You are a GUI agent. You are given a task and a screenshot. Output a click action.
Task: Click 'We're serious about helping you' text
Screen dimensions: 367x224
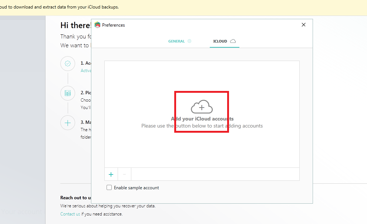click(108, 206)
